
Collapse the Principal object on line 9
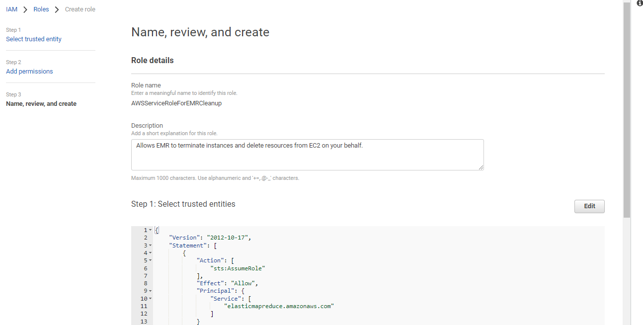click(150, 291)
